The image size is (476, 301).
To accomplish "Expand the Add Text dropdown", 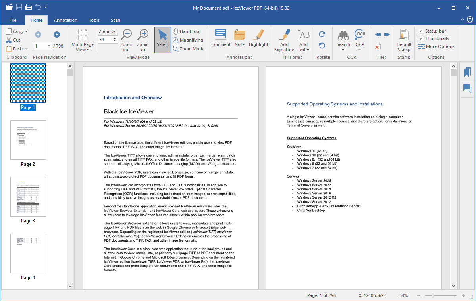I will [x=308, y=50].
